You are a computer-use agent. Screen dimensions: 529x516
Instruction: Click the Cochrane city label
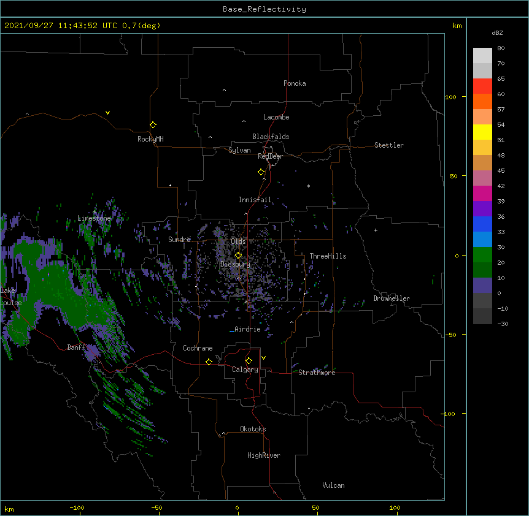[198, 348]
